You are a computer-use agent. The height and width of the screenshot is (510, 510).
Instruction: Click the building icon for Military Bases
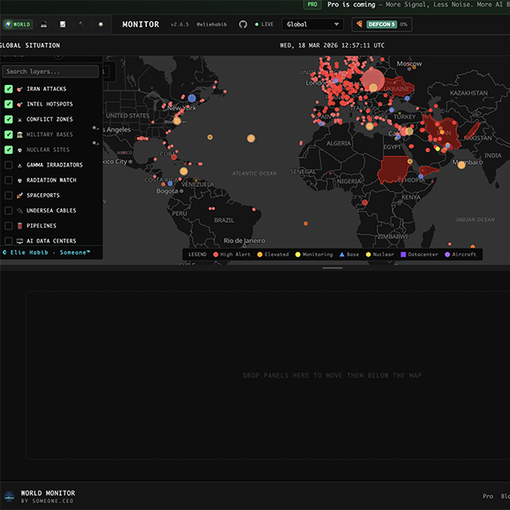(x=20, y=134)
